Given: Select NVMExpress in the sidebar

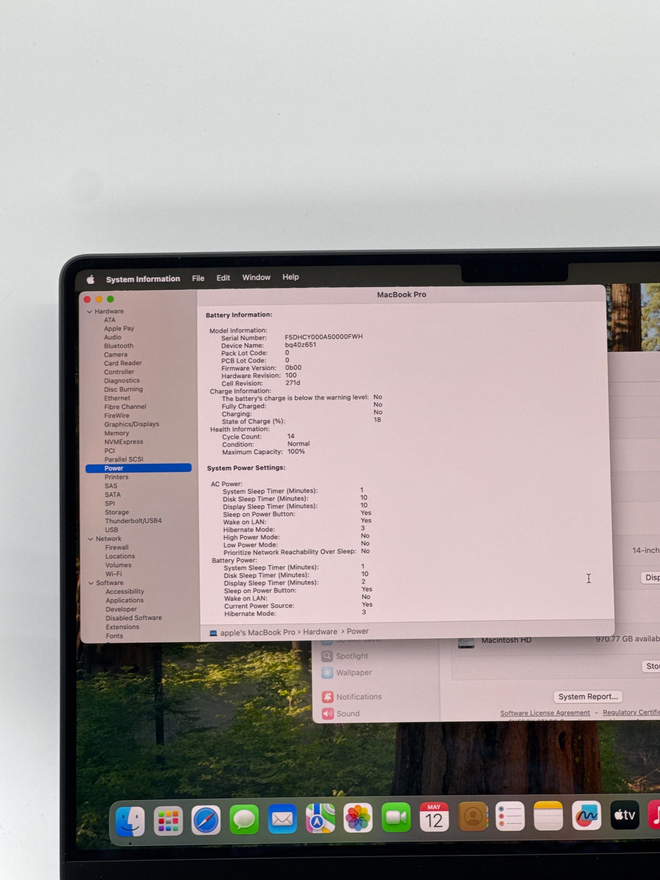Looking at the screenshot, I should (x=124, y=442).
